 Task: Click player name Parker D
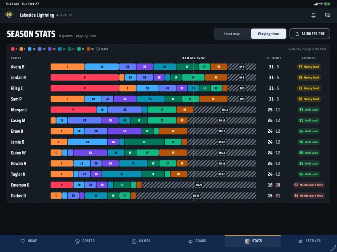(x=18, y=195)
